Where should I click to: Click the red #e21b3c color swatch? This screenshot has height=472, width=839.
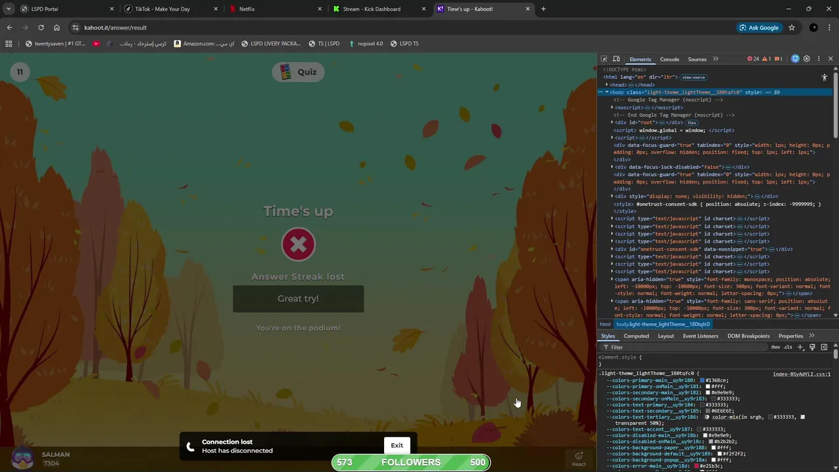click(x=696, y=466)
